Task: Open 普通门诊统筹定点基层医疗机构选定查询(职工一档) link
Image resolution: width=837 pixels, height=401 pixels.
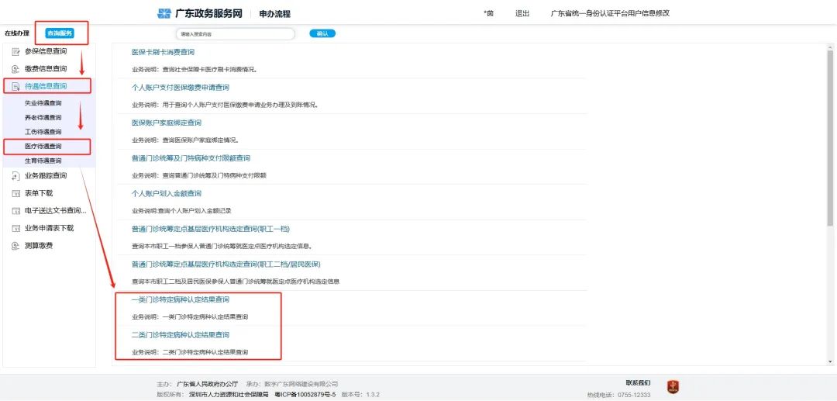Action: point(211,229)
